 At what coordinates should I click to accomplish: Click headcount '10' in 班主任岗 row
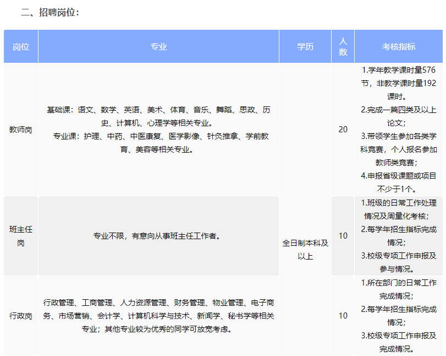click(343, 236)
